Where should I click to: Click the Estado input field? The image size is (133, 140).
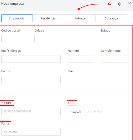114,39
